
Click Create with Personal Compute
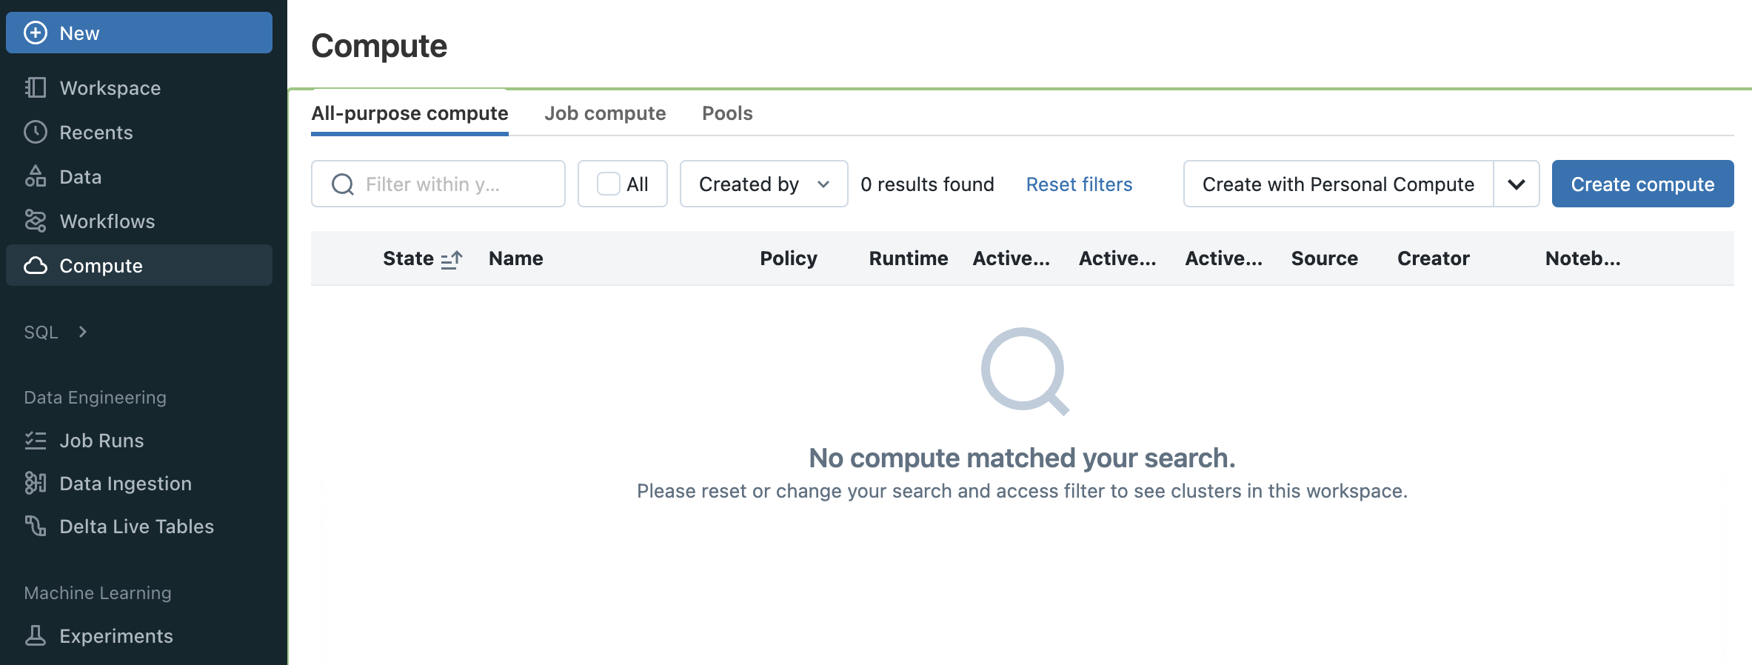pyautogui.click(x=1338, y=184)
